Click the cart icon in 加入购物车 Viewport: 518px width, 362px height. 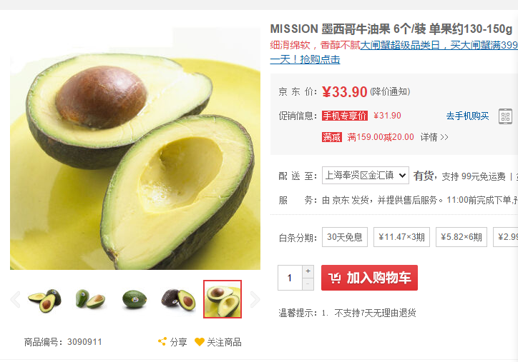pos(334,278)
